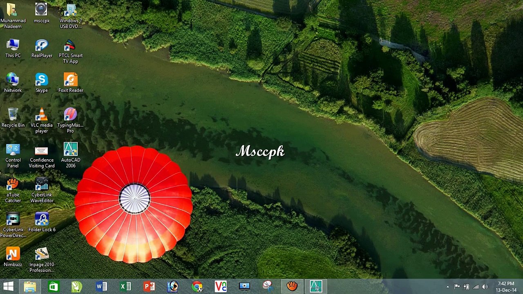Launch Google Chrome from the taskbar
Viewport: 523px width, 294px height.
pyautogui.click(x=197, y=286)
